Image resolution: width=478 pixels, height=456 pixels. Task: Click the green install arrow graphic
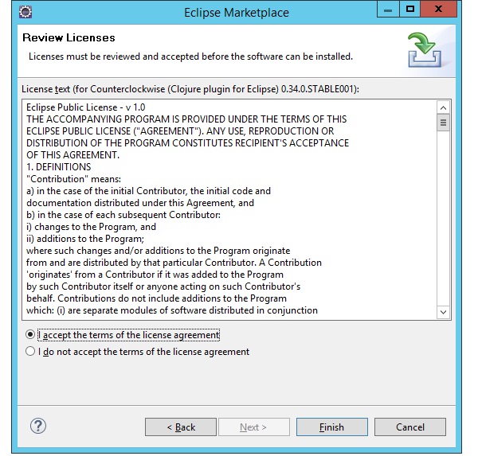pos(425,49)
